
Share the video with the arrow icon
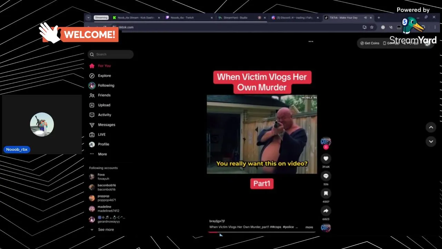tap(326, 211)
